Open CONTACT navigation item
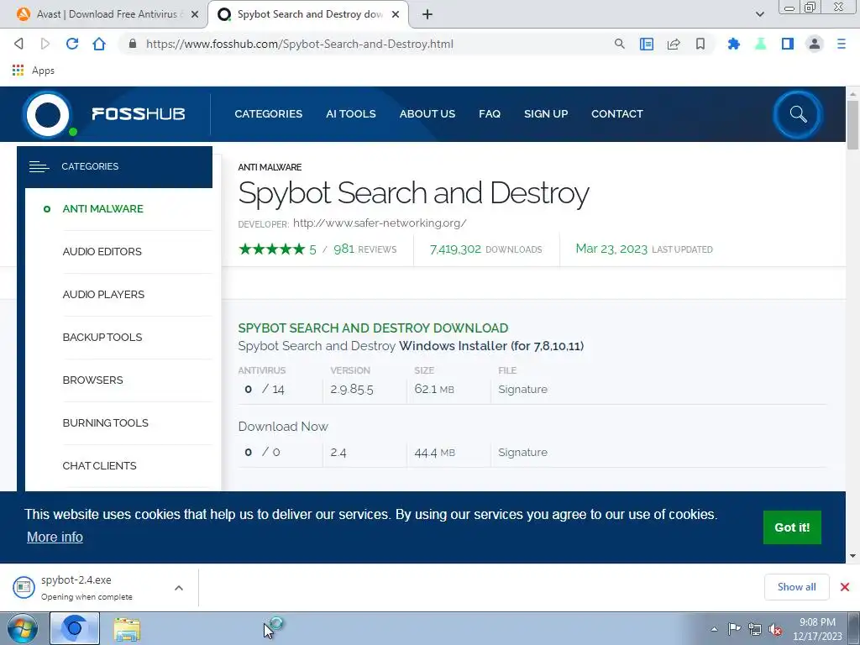 pos(616,113)
